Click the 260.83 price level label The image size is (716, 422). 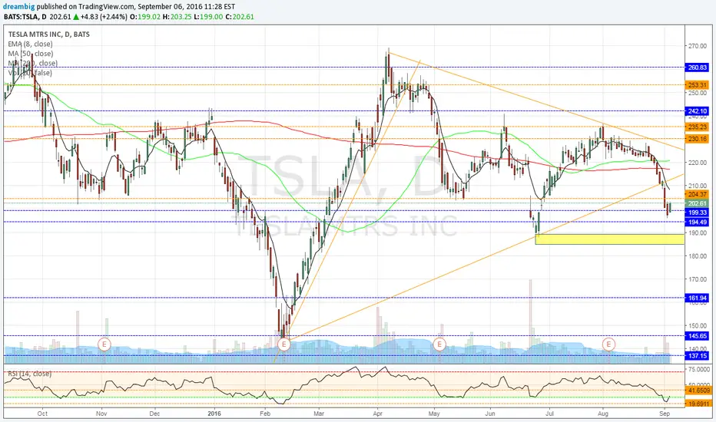point(698,68)
